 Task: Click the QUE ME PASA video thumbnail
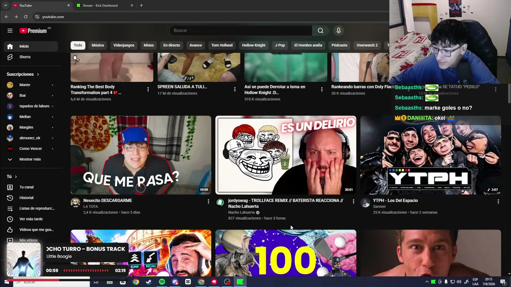141,155
